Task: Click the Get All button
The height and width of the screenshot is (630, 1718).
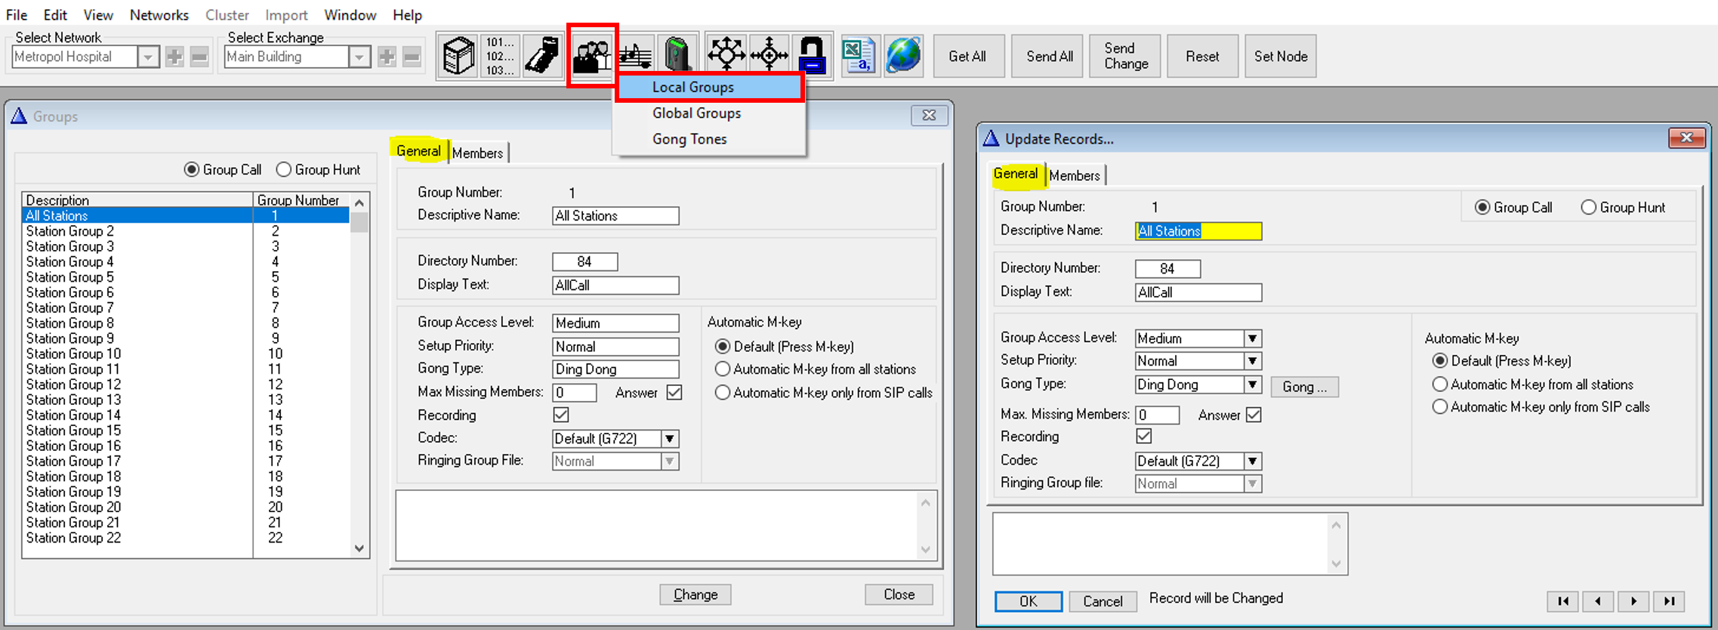Action: (x=967, y=57)
